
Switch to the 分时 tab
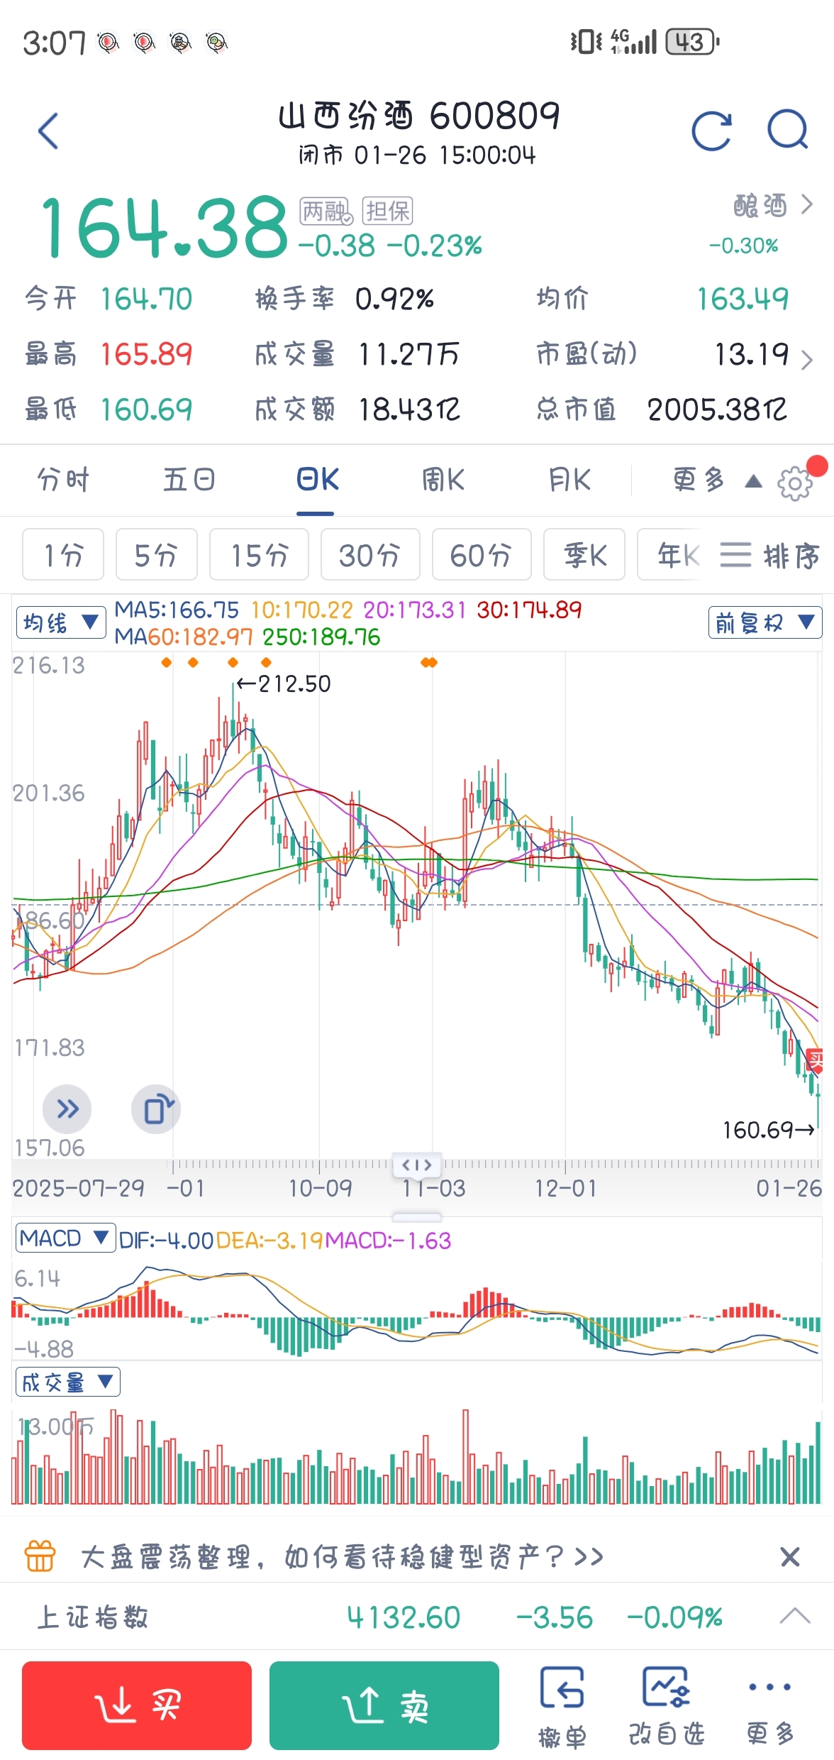(x=63, y=480)
